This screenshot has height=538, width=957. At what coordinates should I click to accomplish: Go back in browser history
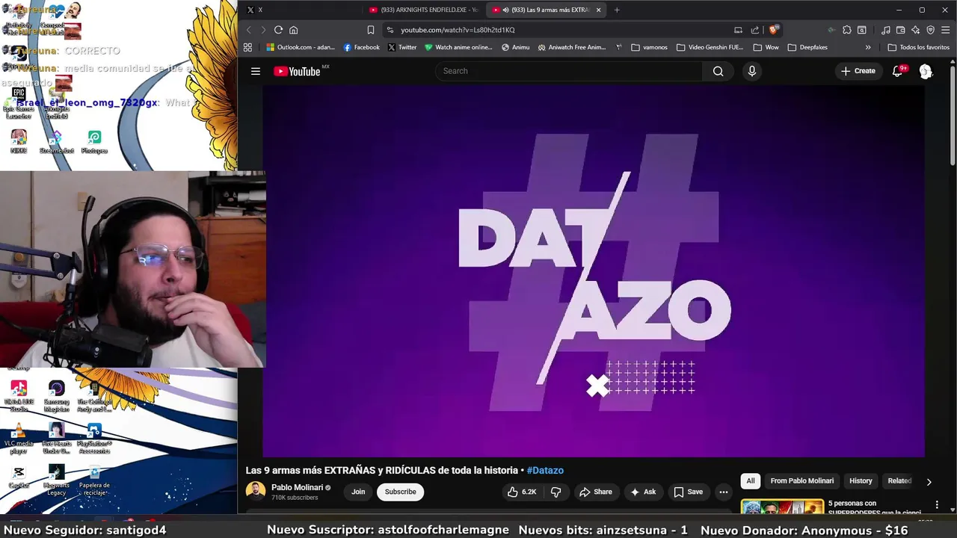[249, 30]
